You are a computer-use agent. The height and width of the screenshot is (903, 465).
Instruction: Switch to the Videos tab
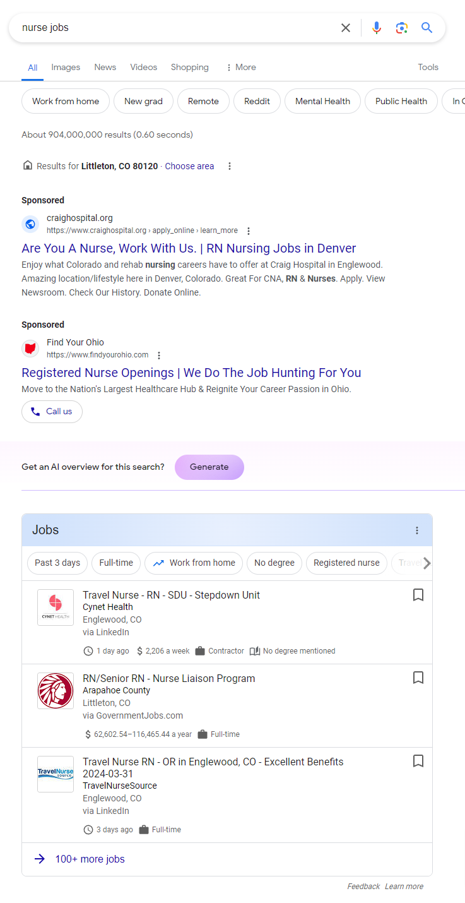(144, 67)
